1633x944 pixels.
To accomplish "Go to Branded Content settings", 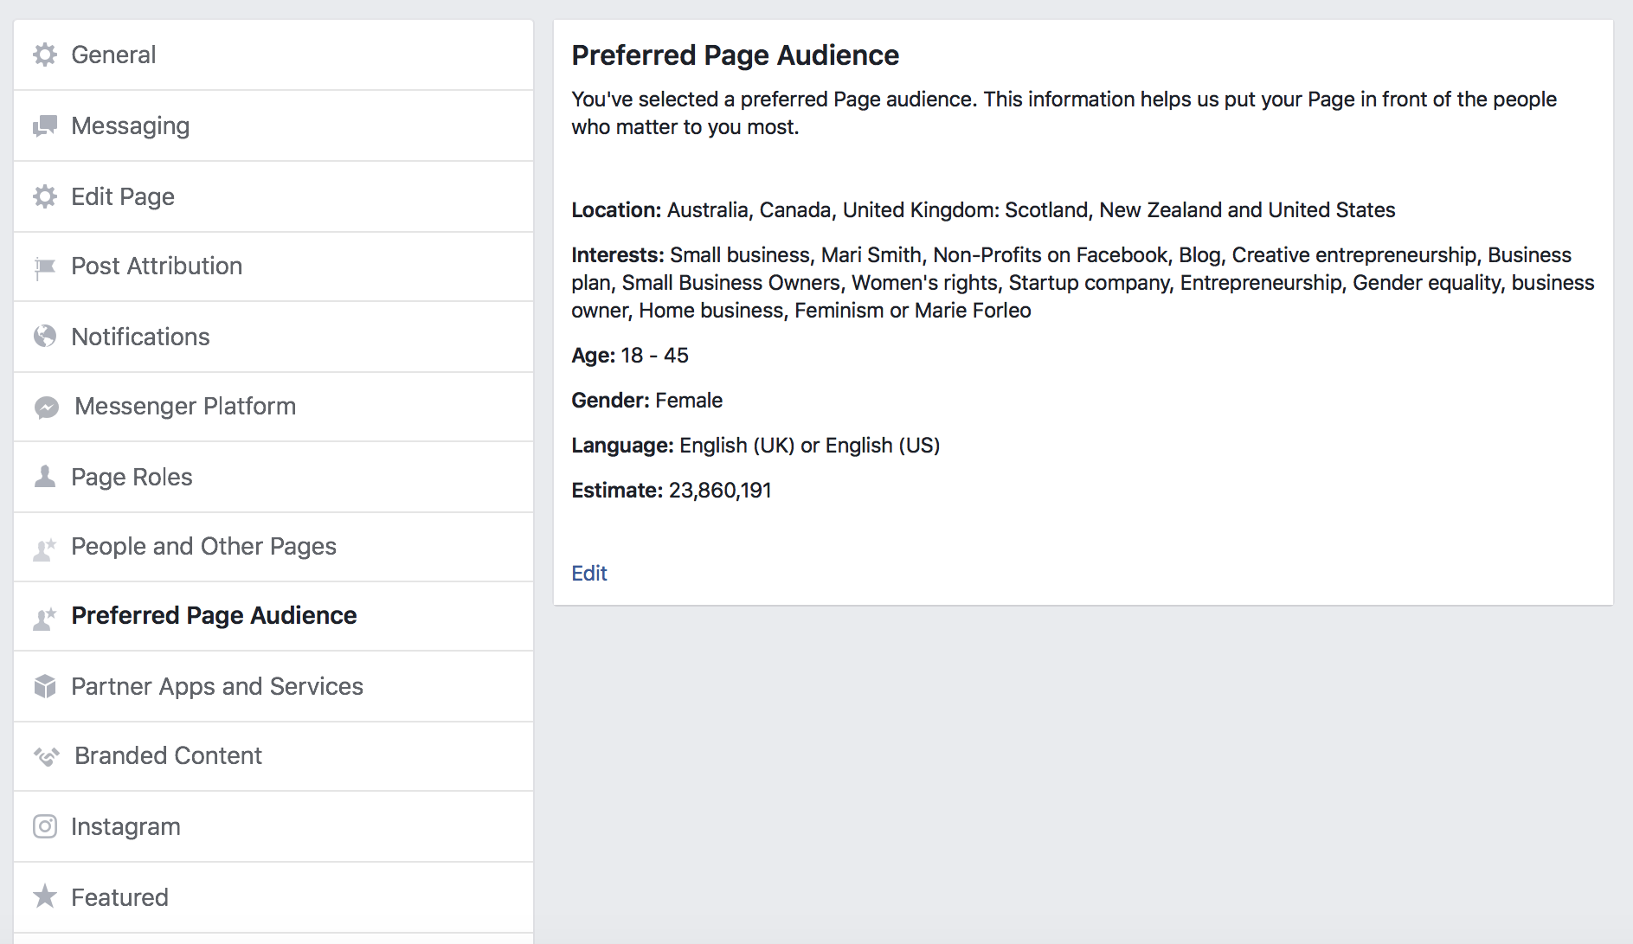I will pos(273,756).
